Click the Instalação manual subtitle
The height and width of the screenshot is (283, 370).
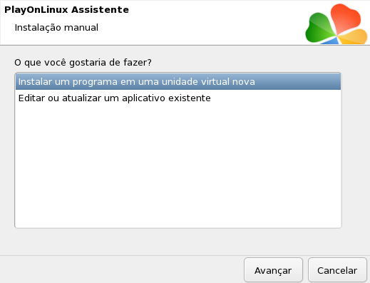pyautogui.click(x=56, y=28)
